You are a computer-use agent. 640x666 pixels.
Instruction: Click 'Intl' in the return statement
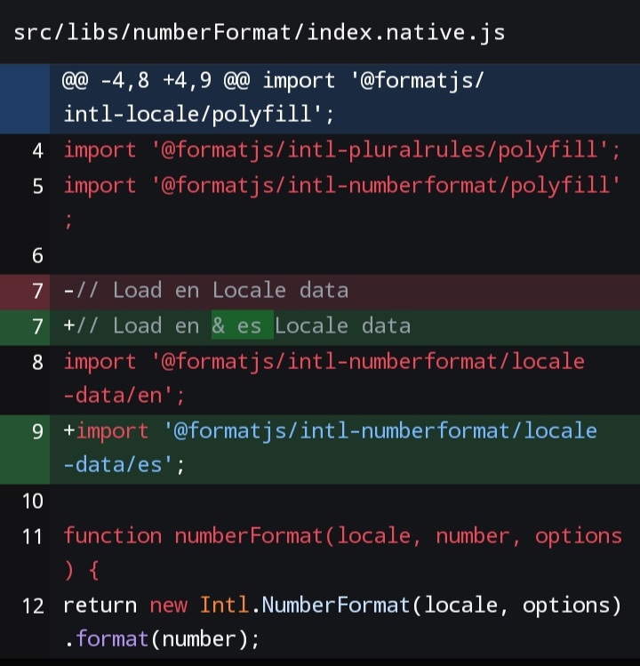(224, 606)
